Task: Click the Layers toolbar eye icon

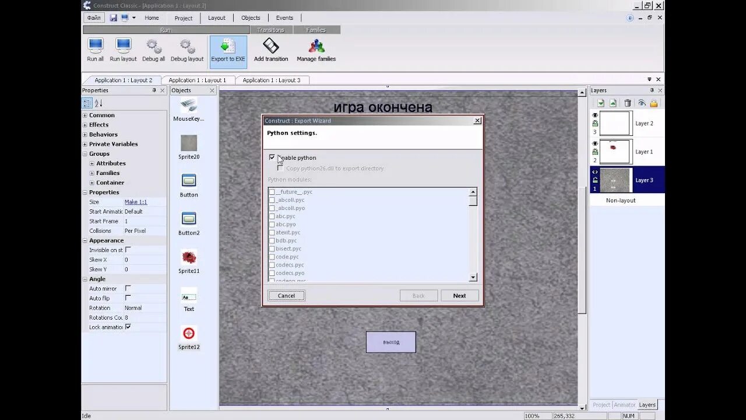Action: pyautogui.click(x=642, y=103)
